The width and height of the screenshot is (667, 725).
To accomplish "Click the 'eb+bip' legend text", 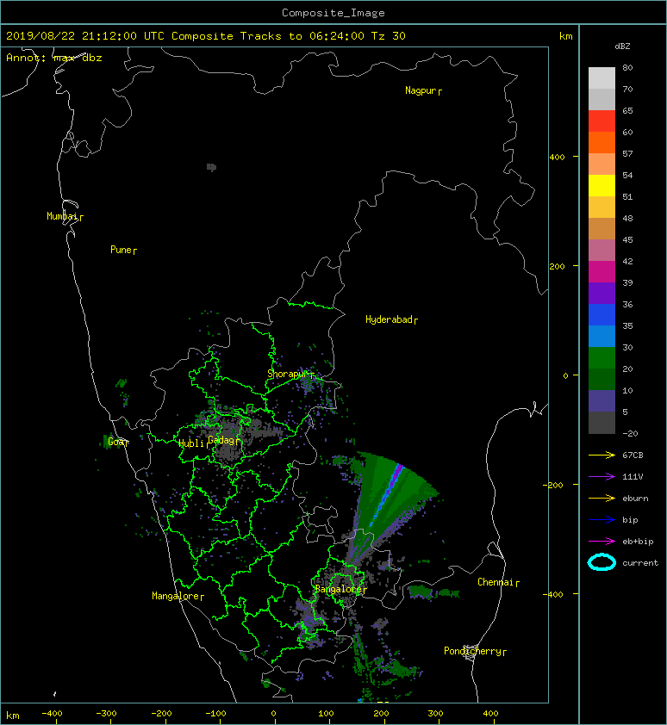I will 638,541.
